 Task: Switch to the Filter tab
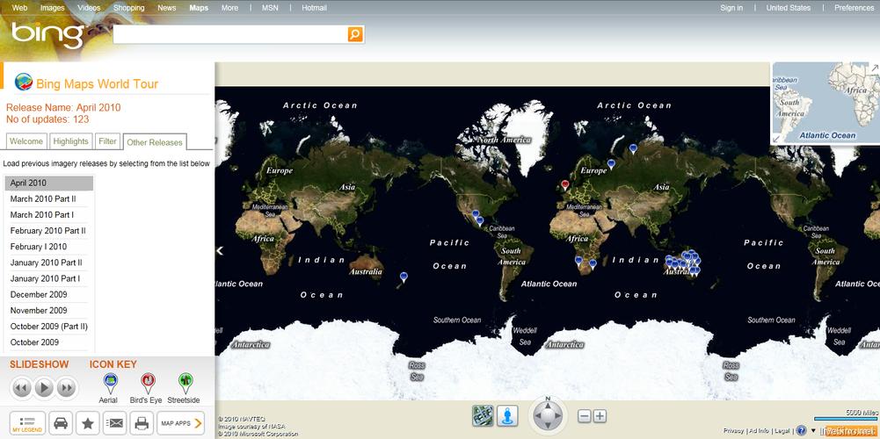108,141
